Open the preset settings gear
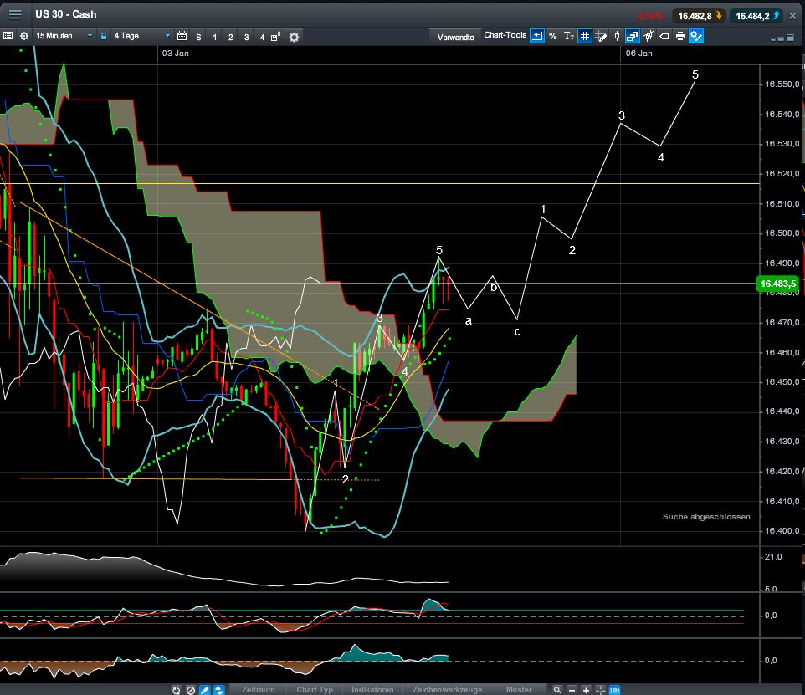The height and width of the screenshot is (695, 805). tap(294, 37)
